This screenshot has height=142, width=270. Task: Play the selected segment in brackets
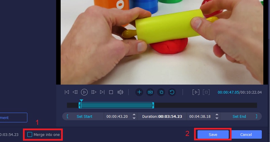coord(196,92)
